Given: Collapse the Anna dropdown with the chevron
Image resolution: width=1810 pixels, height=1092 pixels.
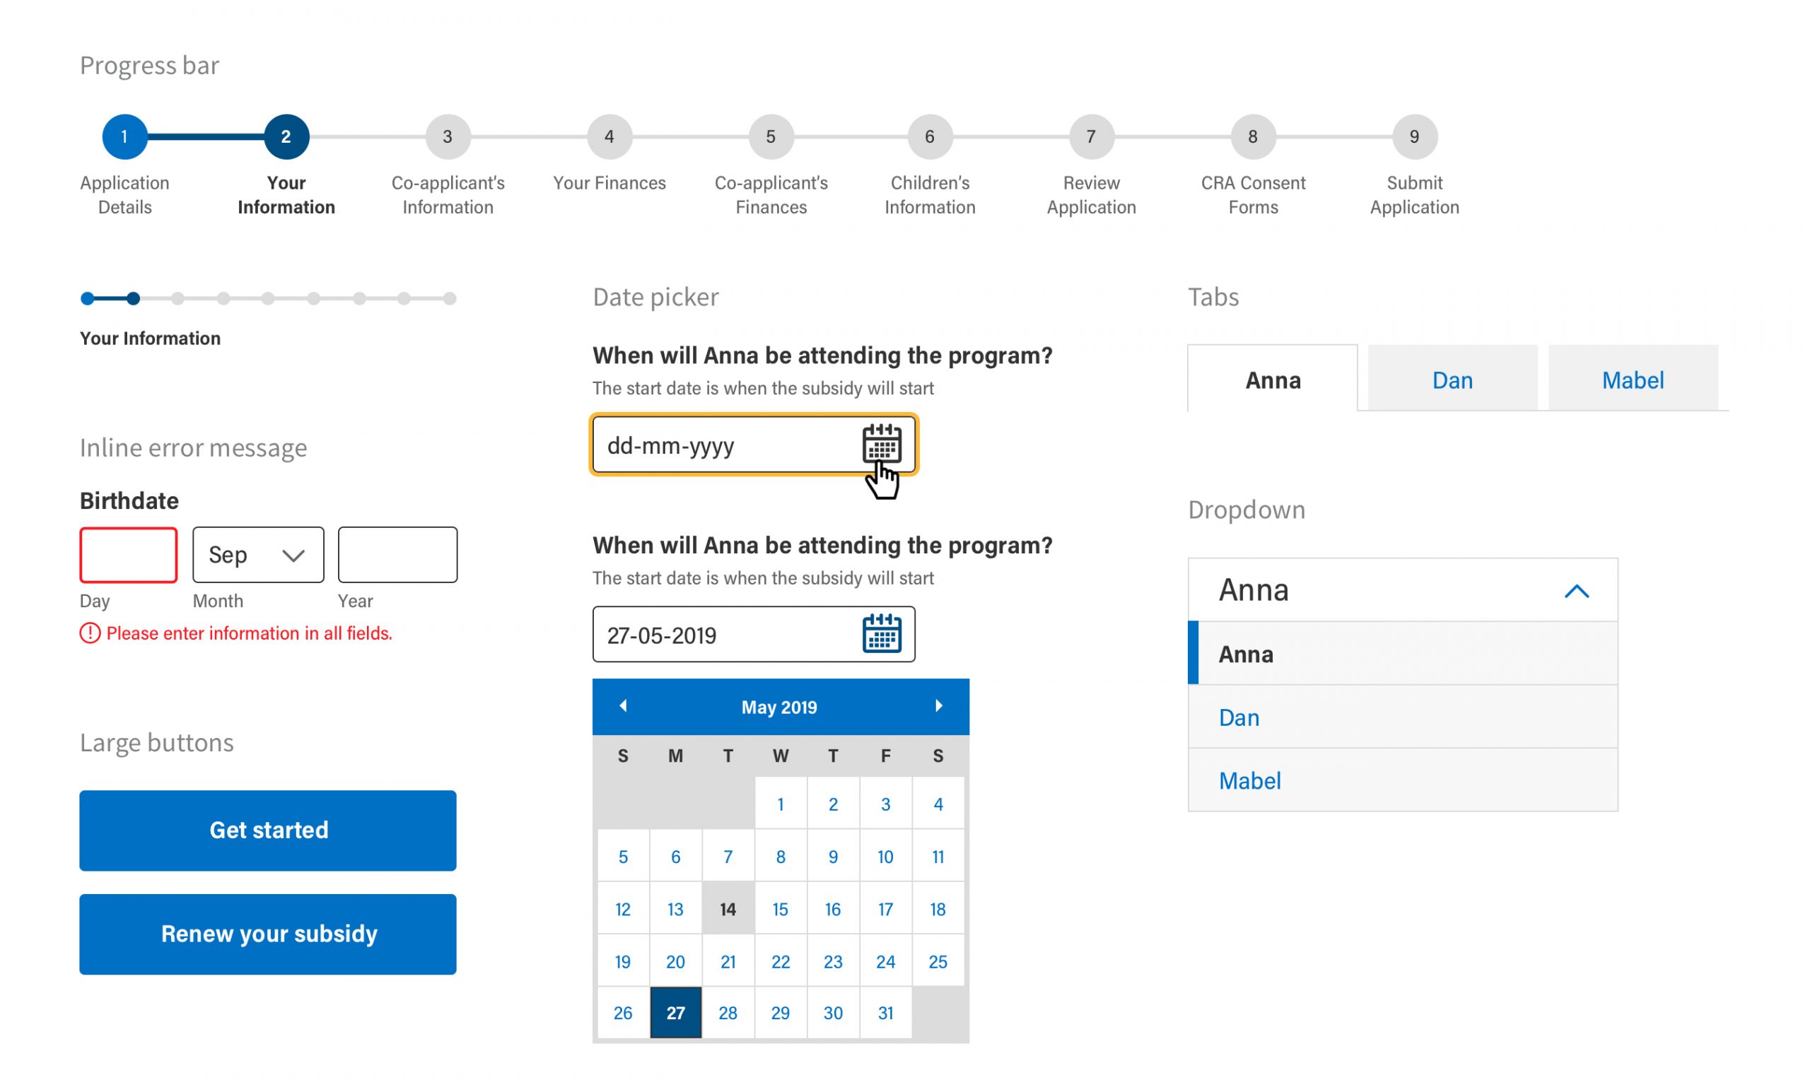Looking at the screenshot, I should click(x=1577, y=591).
